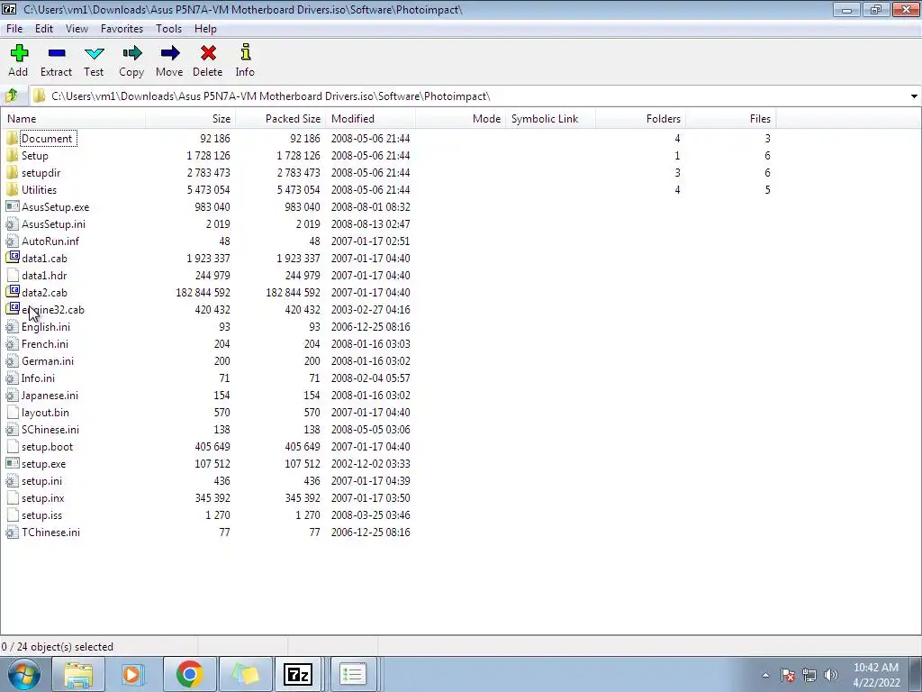Image resolution: width=922 pixels, height=692 pixels.
Task: Select the data1.hdr file
Action: [x=44, y=276]
